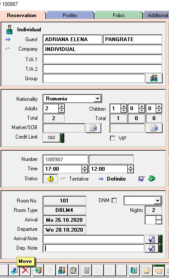This screenshot has height=278, width=169.
Task: Click the teal book toolbar icon
Action: coord(134,270)
